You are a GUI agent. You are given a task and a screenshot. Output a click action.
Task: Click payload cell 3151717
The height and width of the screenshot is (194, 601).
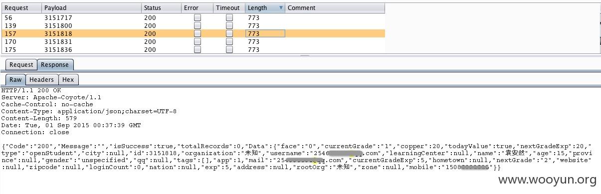(91, 17)
